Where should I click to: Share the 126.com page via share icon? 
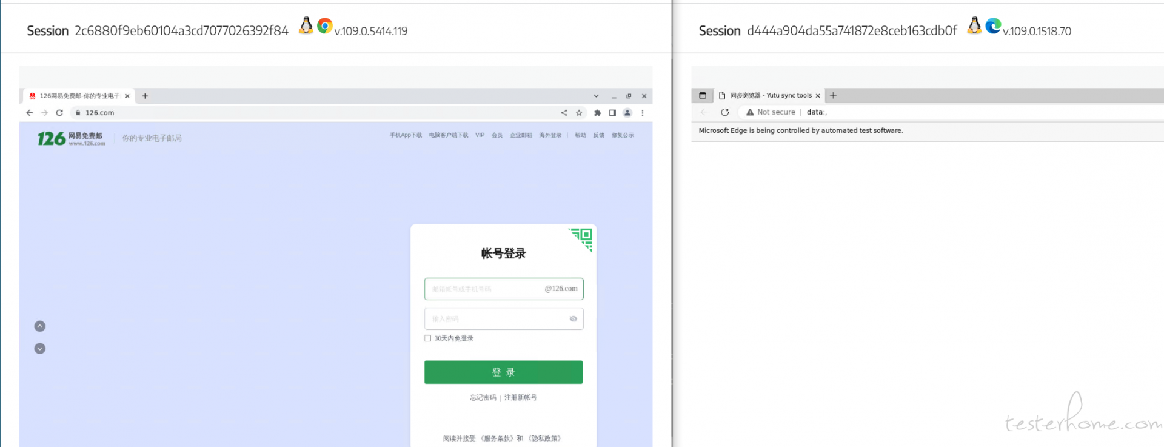coord(564,113)
